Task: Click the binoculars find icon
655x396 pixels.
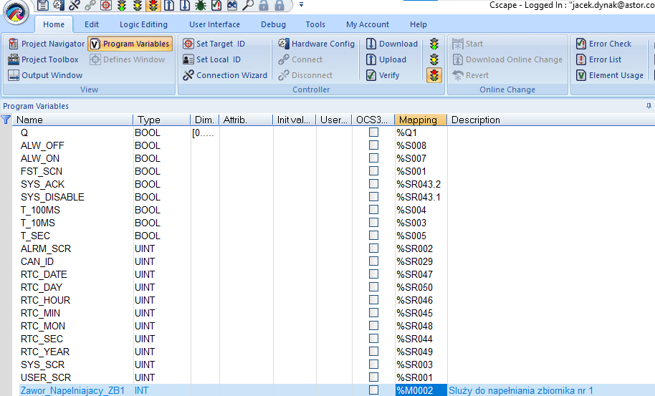Action: point(232,5)
